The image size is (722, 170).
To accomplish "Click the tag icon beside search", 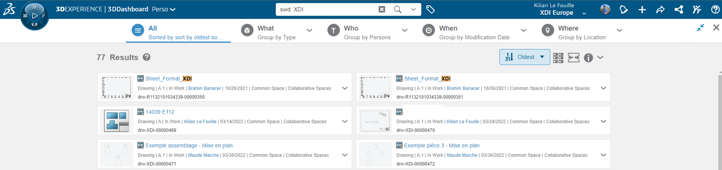I will [430, 9].
